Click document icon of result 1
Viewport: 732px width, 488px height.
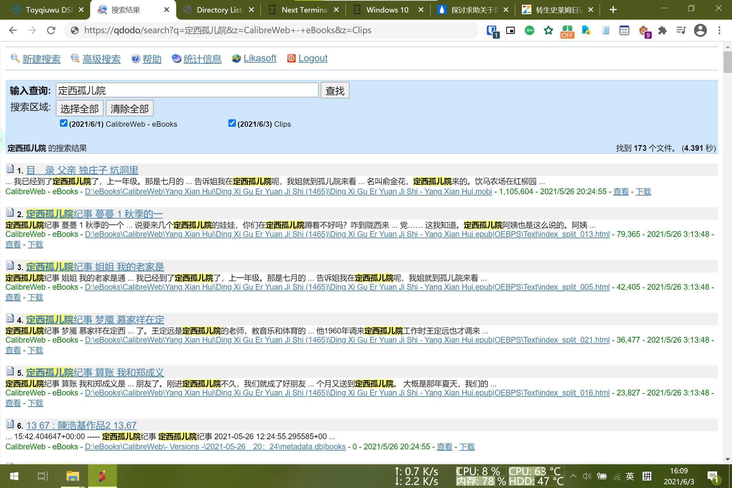tap(10, 169)
